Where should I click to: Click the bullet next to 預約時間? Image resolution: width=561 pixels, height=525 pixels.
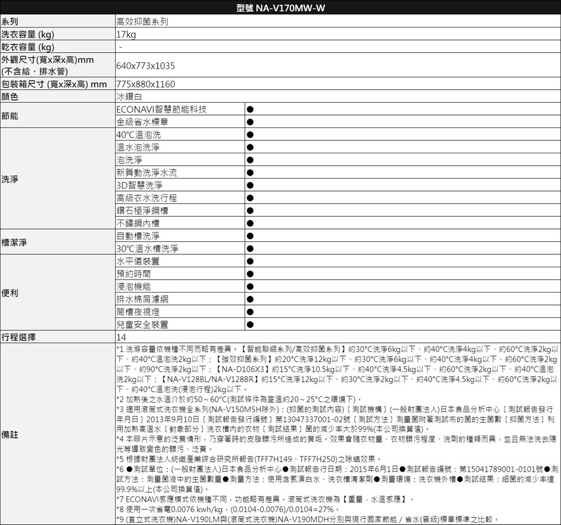(250, 274)
